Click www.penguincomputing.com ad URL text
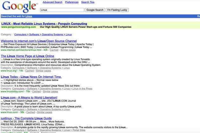200x133 pixels. point(19,27)
